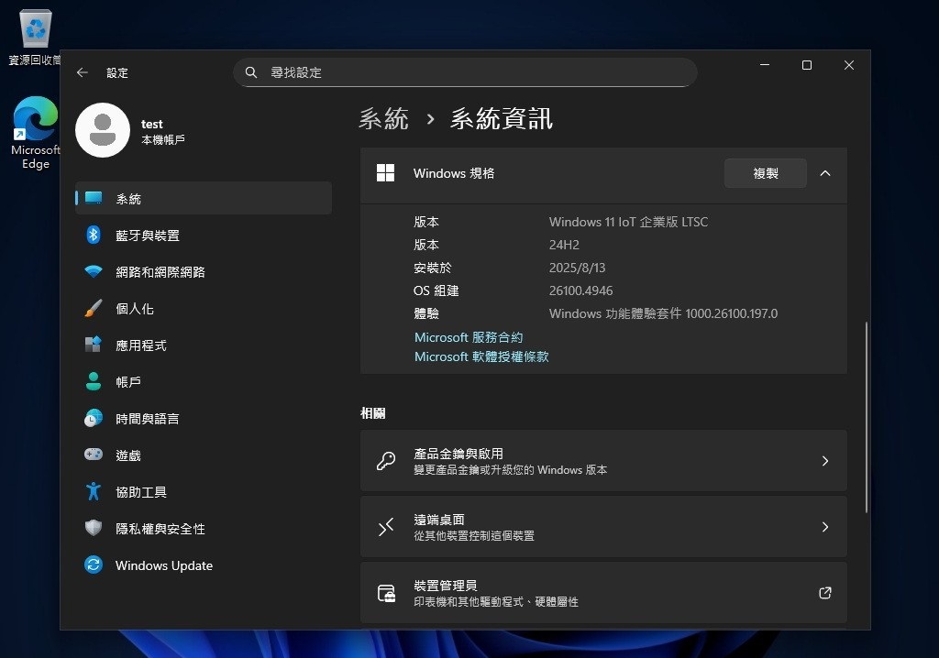Click the external link icon on 裝置管理員
This screenshot has width=939, height=658.
tap(825, 593)
